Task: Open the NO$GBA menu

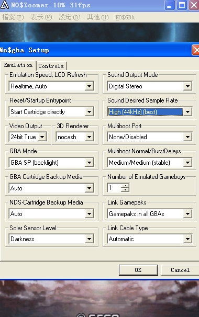Action: coord(125,17)
